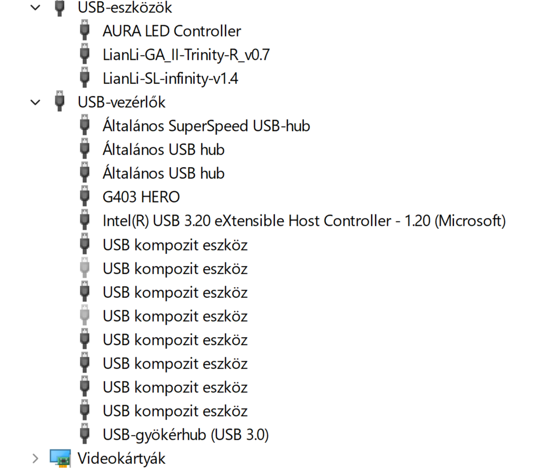The height and width of the screenshot is (469, 546).
Task: Click the USB-vezérlők category icon
Action: pyautogui.click(x=61, y=101)
